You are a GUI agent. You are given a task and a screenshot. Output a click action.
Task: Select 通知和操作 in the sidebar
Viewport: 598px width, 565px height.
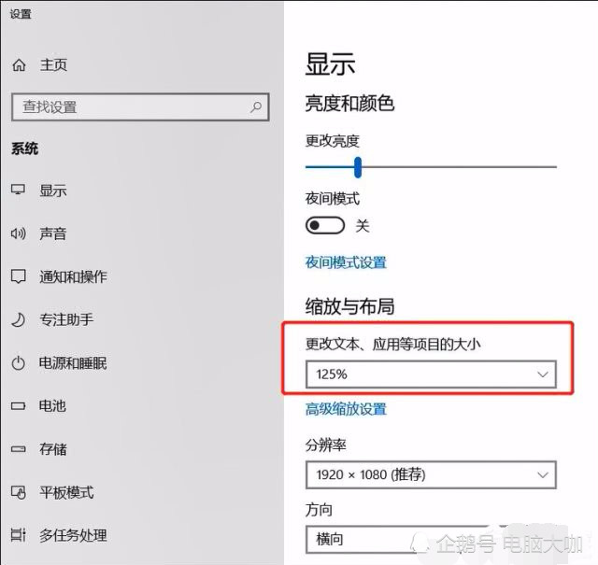[x=73, y=276]
